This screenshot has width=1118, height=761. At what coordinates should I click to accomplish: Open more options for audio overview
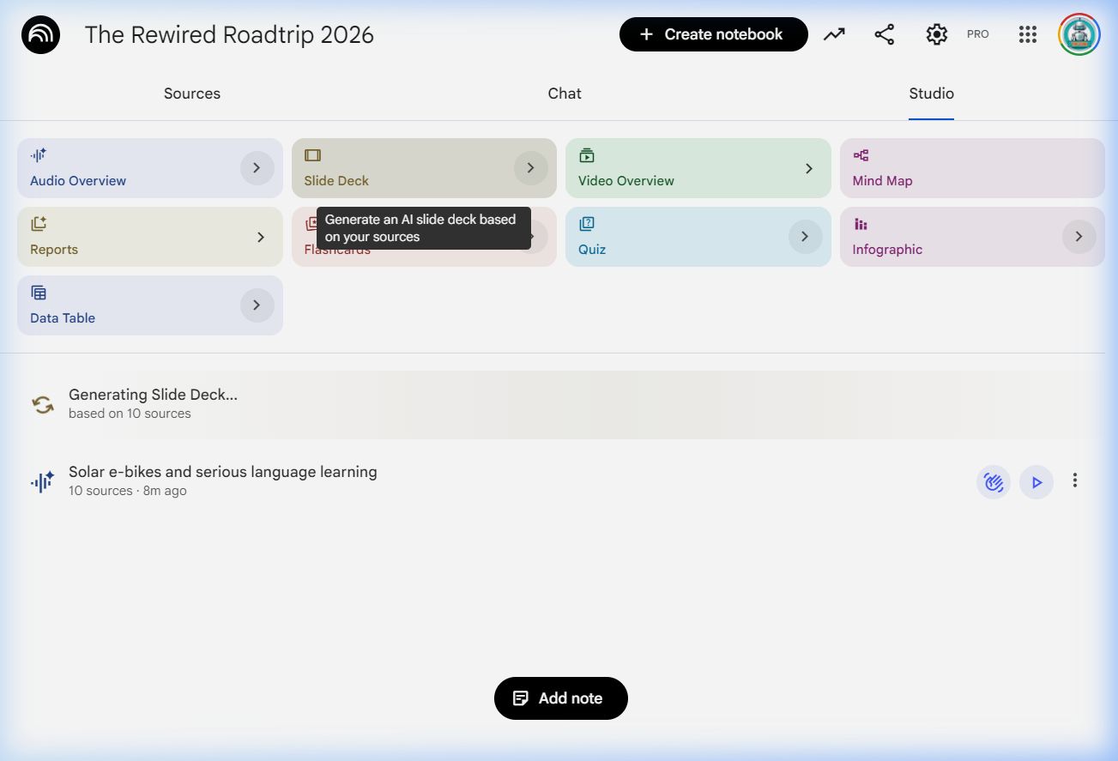tap(1074, 481)
